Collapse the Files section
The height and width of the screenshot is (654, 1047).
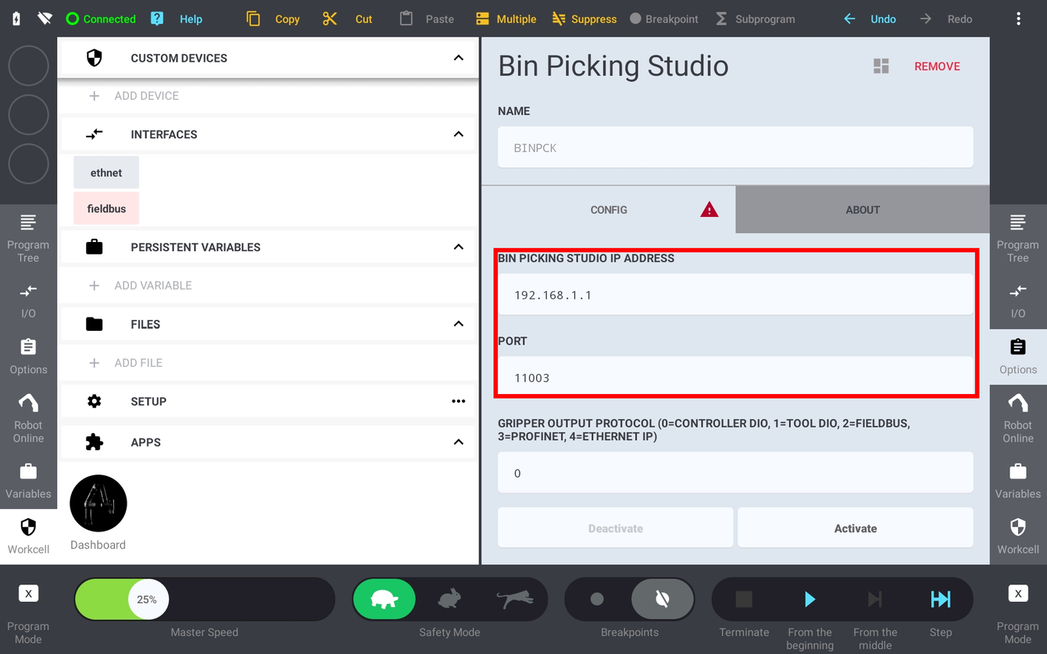point(459,324)
